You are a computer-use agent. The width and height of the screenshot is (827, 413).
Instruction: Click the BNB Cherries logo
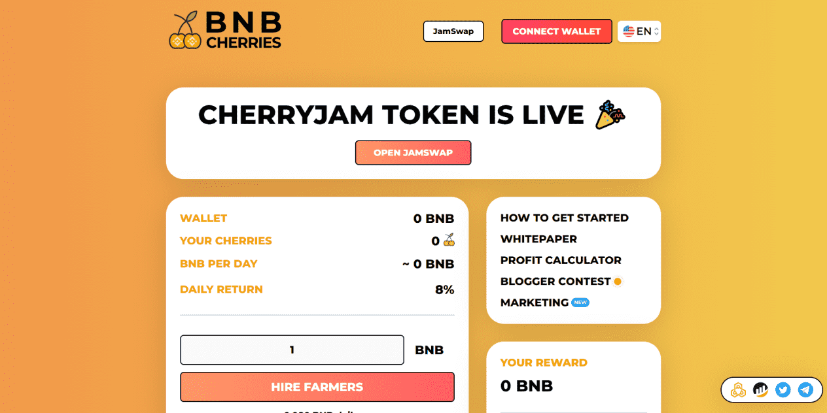coord(225,30)
